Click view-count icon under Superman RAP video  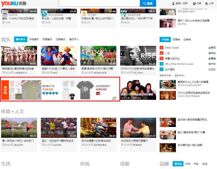(x=43, y=72)
